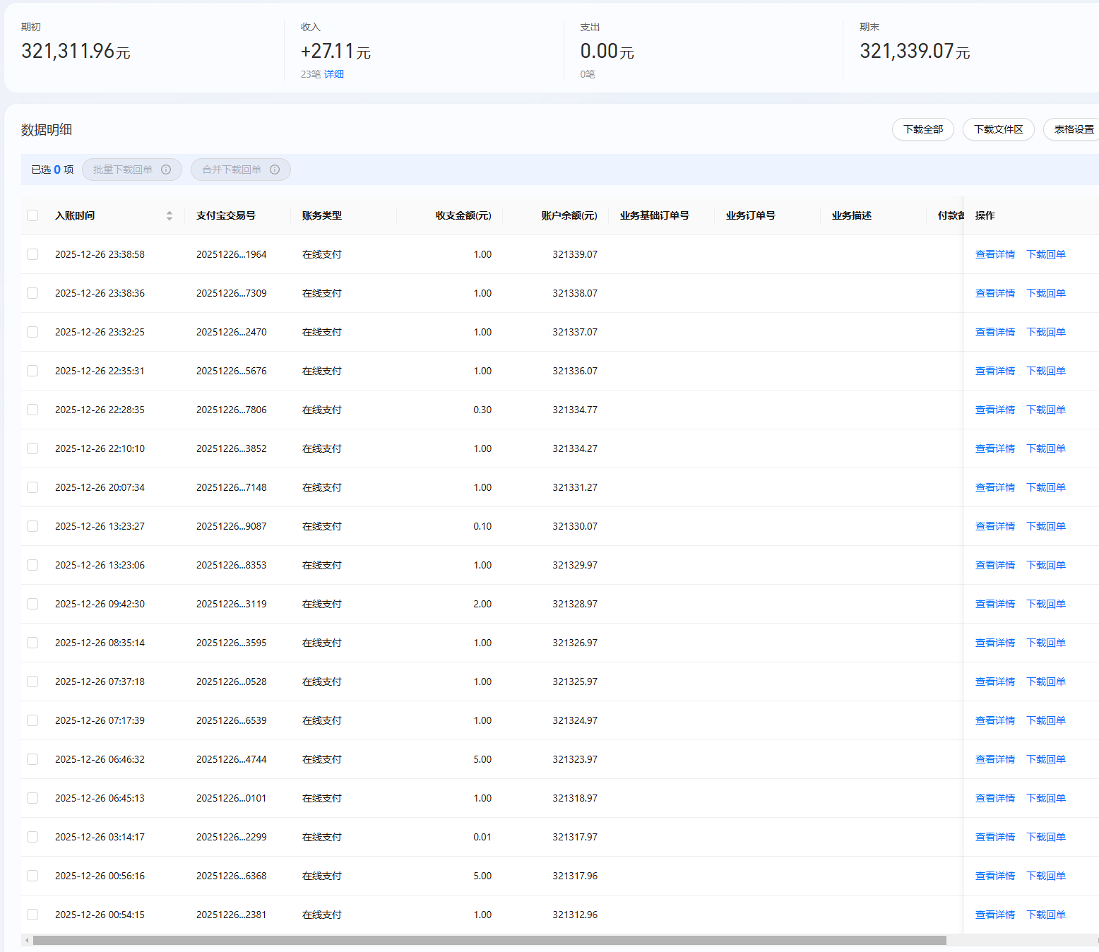Open the 下载文件区 button
1099x952 pixels.
[998, 129]
